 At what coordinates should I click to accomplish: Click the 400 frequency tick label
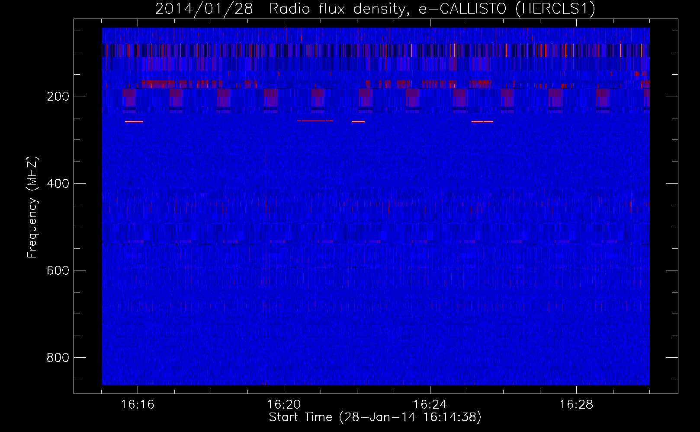(x=58, y=184)
